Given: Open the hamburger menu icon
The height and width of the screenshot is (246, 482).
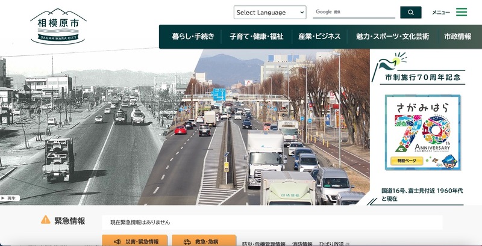Looking at the screenshot, I should coord(462,12).
